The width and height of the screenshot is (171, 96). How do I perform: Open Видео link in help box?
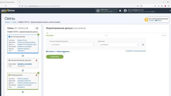click(158, 21)
